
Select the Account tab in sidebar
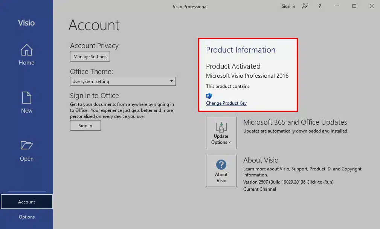(x=27, y=202)
